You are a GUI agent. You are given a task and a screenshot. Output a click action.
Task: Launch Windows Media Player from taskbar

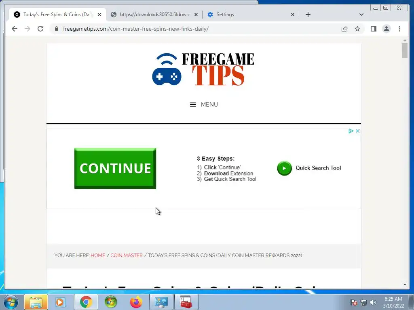[61, 302]
